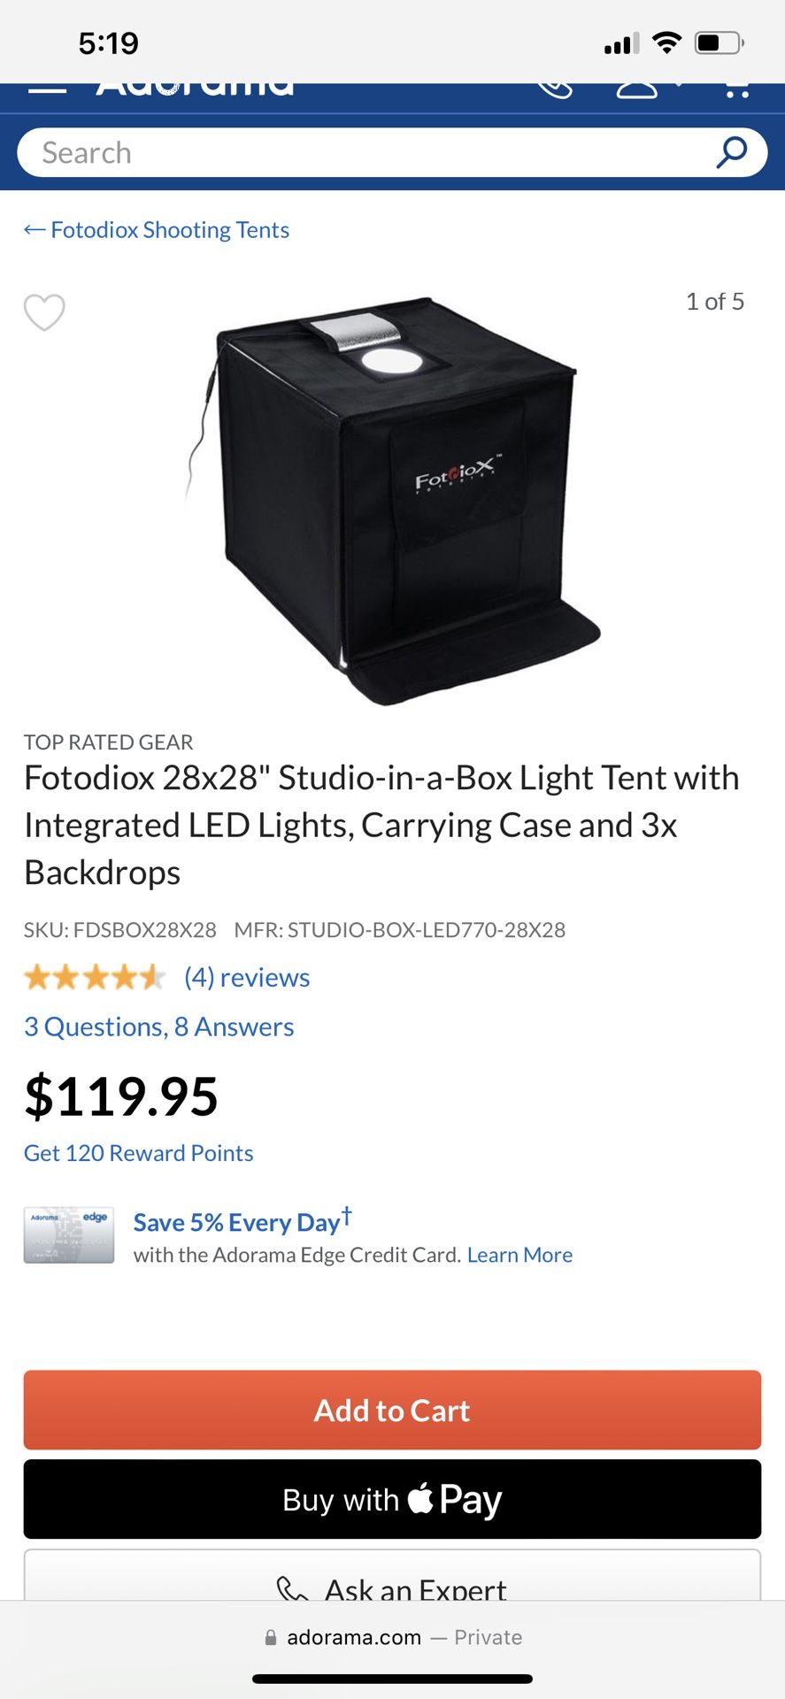Screen dimensions: 785x1699
Task: Favorite the light tent with the heart icon
Action: pos(44,311)
